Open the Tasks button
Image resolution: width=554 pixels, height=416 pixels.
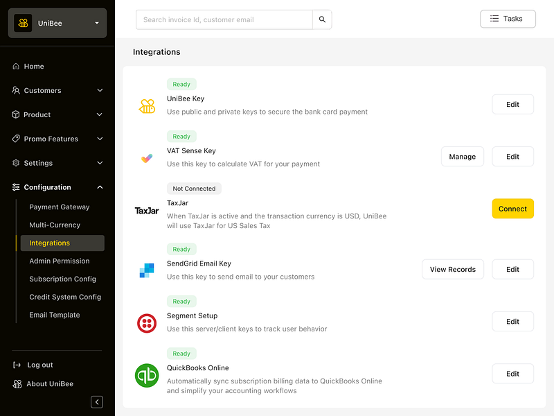[x=508, y=19]
